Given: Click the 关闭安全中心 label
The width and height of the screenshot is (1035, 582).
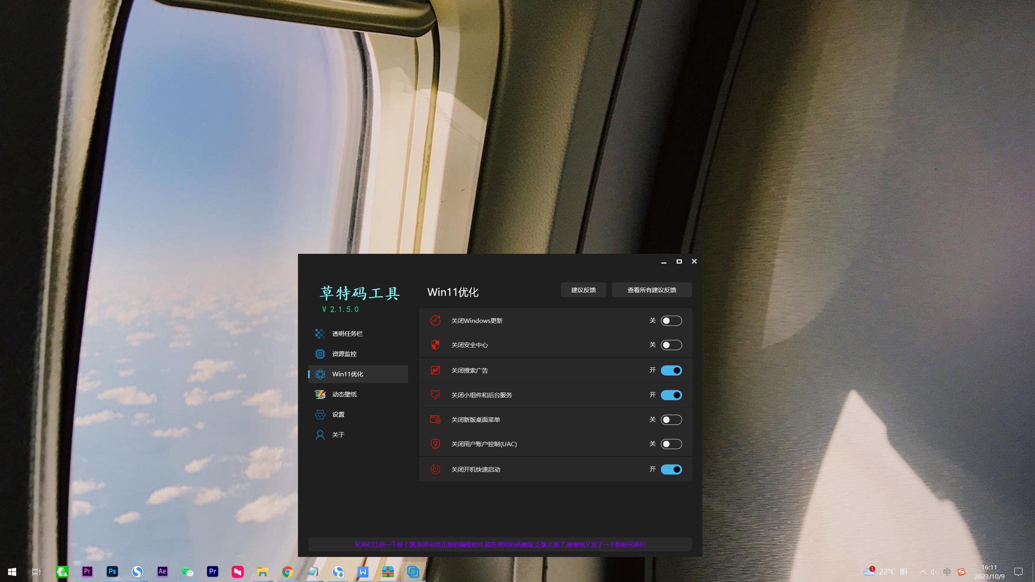Looking at the screenshot, I should 469,345.
